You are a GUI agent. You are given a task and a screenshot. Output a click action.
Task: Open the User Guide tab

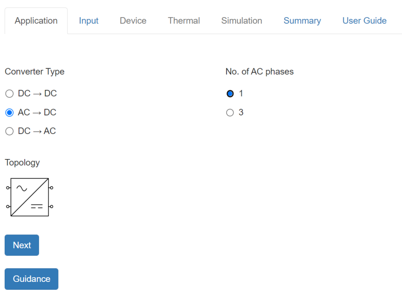click(365, 21)
